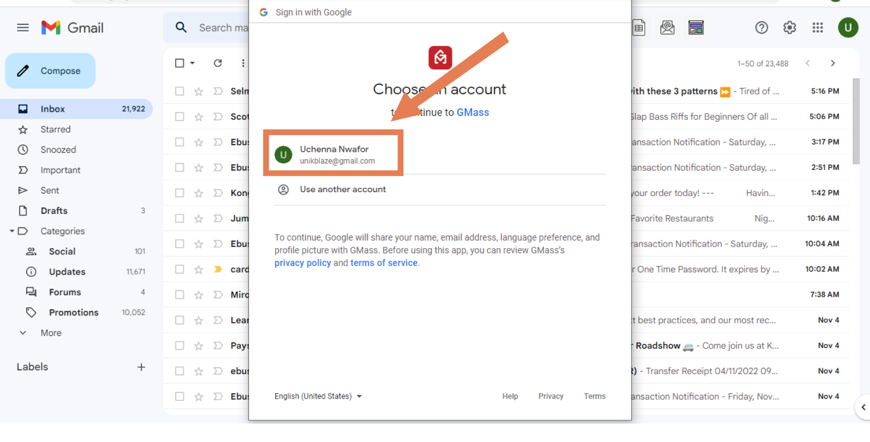870x442 pixels.
Task: Click the GMass build email list icon
Action: coord(696,28)
